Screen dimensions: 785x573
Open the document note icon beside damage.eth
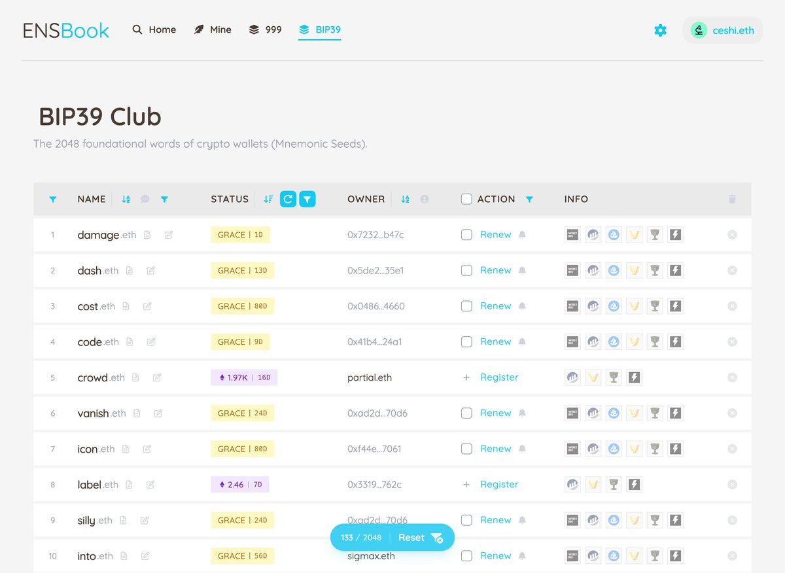pos(147,235)
